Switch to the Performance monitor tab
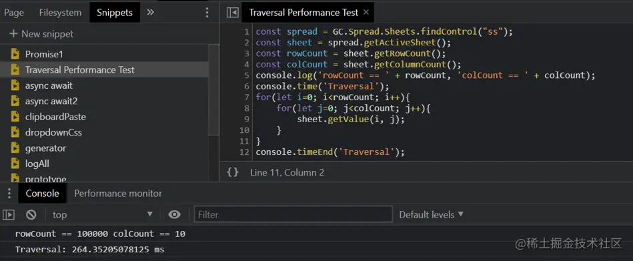This screenshot has height=261, width=633. point(118,194)
